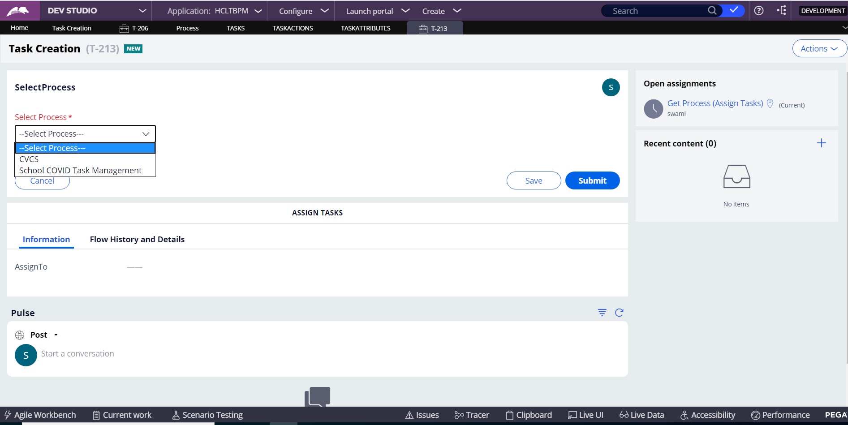Screen dimensions: 848x425
Task: Switch to the TASKACTIONS tab
Action: (293, 28)
